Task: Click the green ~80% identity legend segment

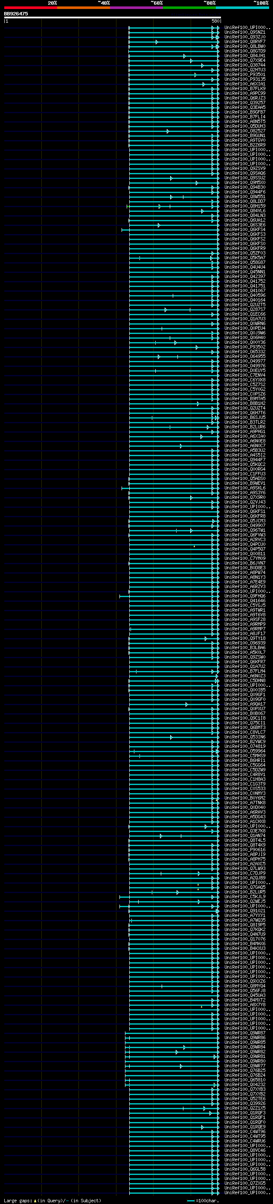Action: (x=189, y=8)
